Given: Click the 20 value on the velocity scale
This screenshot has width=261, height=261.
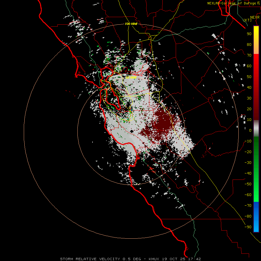Looking at the screenshot, I should [249, 109].
